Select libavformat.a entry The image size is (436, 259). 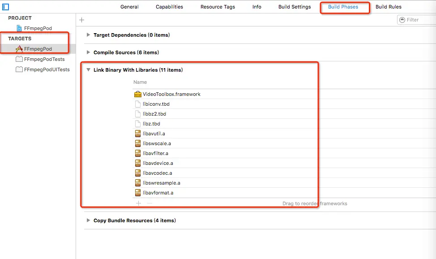point(158,193)
